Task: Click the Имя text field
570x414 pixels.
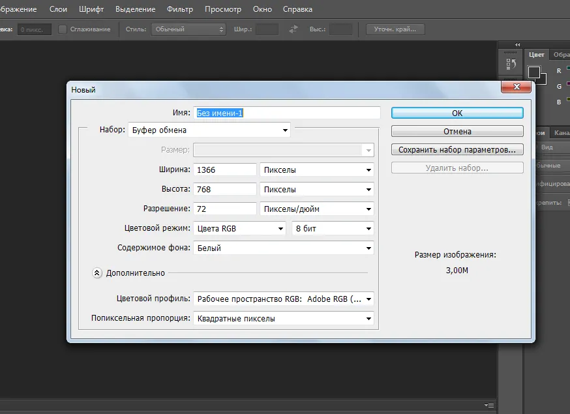Action: 287,113
